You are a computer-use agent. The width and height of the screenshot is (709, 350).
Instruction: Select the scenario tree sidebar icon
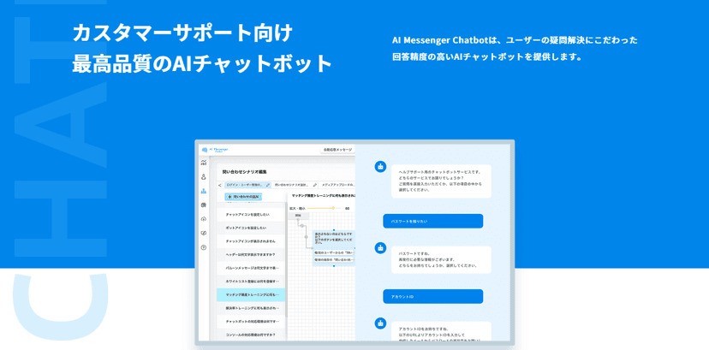coord(204,191)
